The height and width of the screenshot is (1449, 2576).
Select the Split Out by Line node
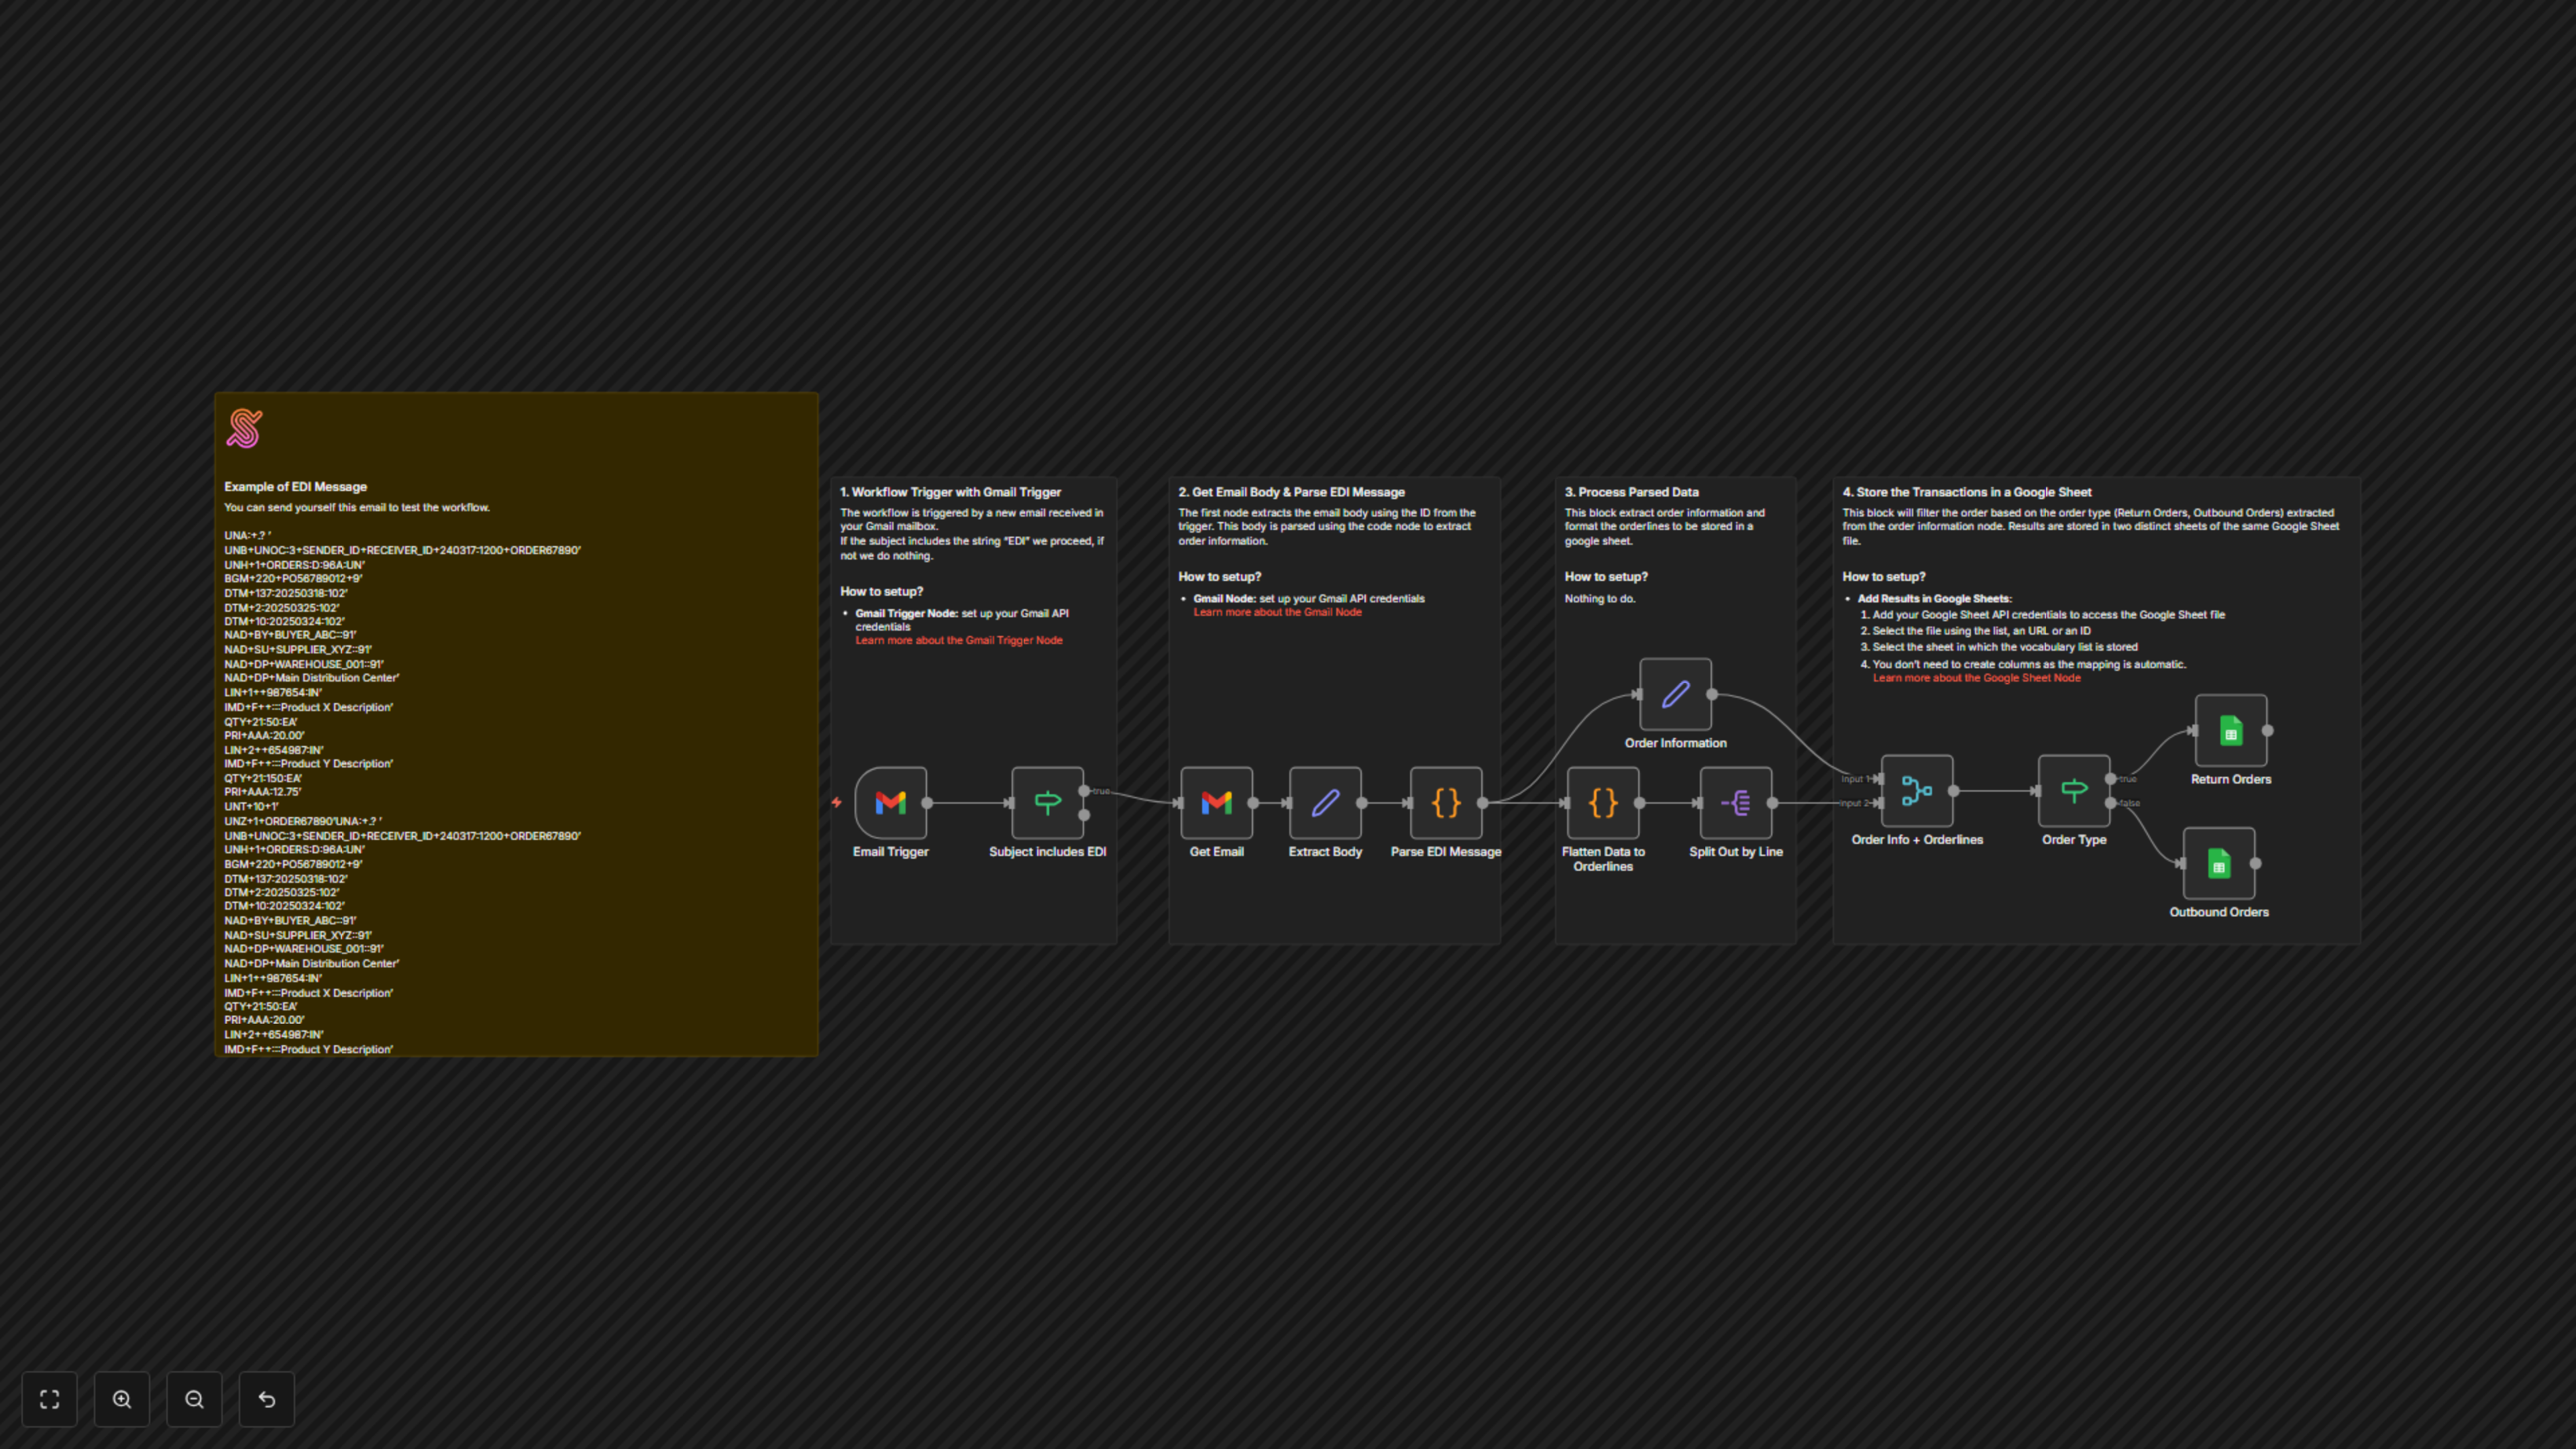[x=1736, y=802]
